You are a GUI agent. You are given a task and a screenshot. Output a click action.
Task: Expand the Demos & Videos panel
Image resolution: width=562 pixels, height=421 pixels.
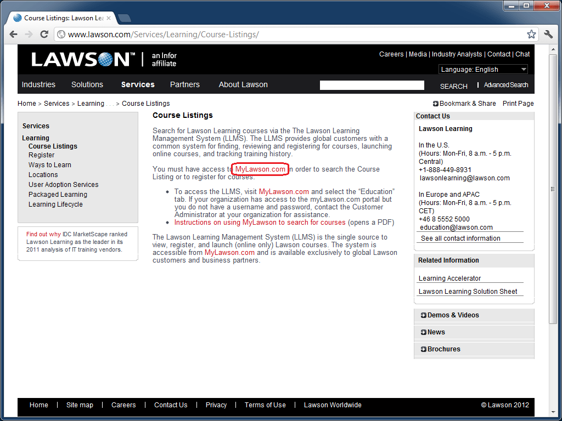[454, 315]
